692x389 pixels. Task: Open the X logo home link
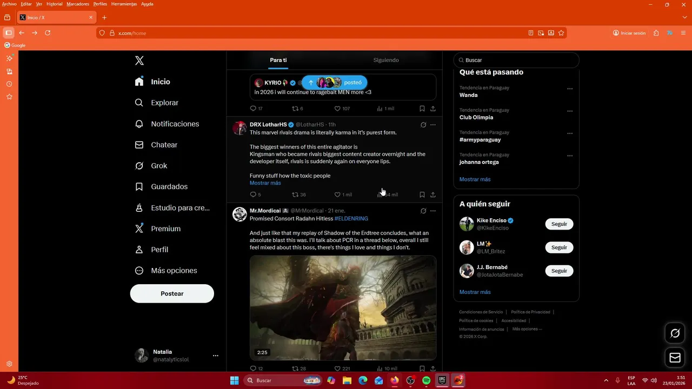pyautogui.click(x=139, y=61)
